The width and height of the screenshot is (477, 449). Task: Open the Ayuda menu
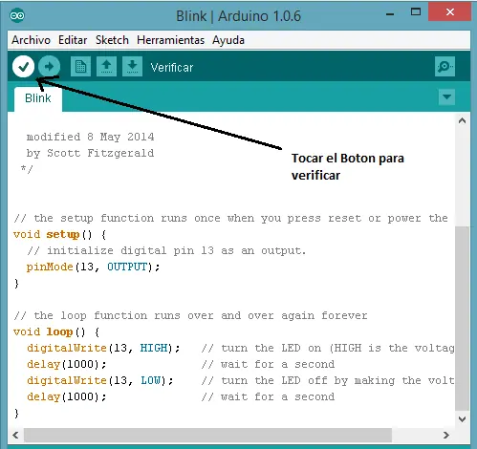pyautogui.click(x=228, y=40)
